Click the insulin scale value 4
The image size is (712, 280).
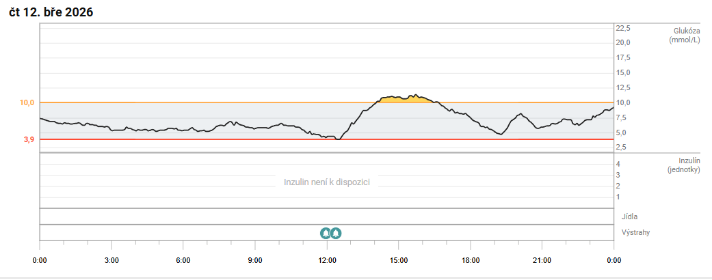point(618,164)
